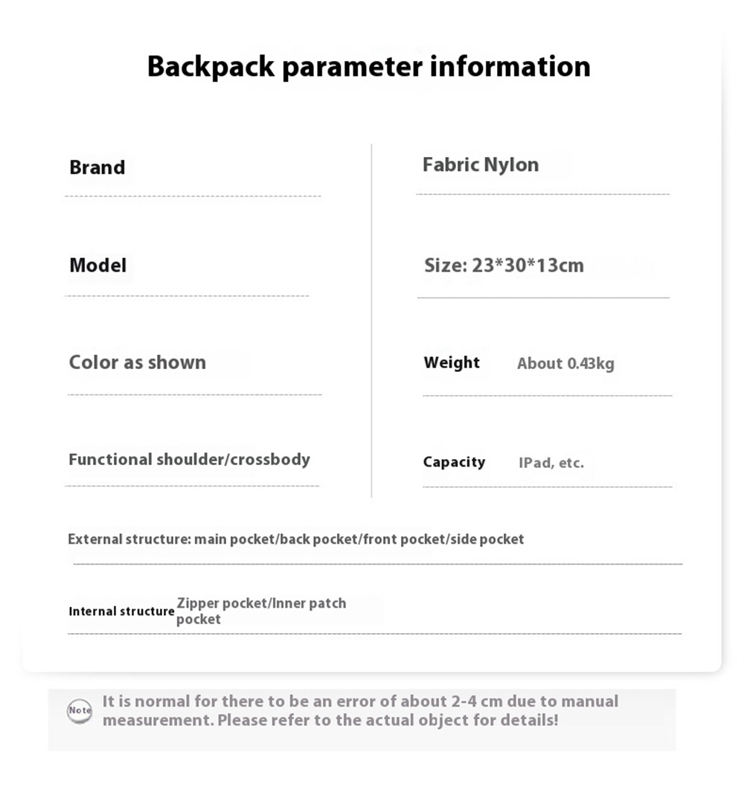Click the vertical divider between columns
744x799 pixels.
pos(371,321)
